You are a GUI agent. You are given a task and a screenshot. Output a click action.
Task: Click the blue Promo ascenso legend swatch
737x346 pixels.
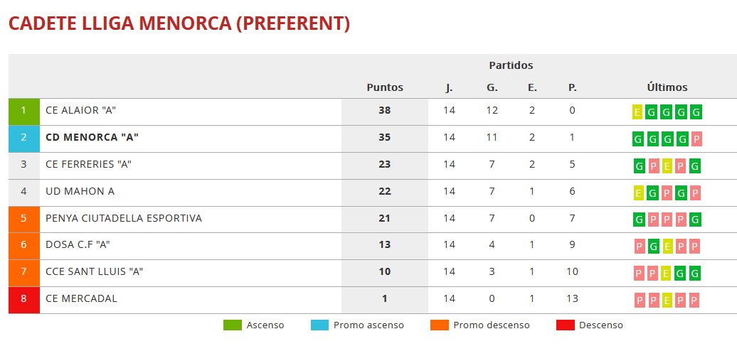point(319,325)
